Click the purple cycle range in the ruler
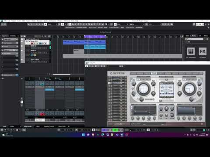The width and height of the screenshot is (210, 157). point(95,37)
